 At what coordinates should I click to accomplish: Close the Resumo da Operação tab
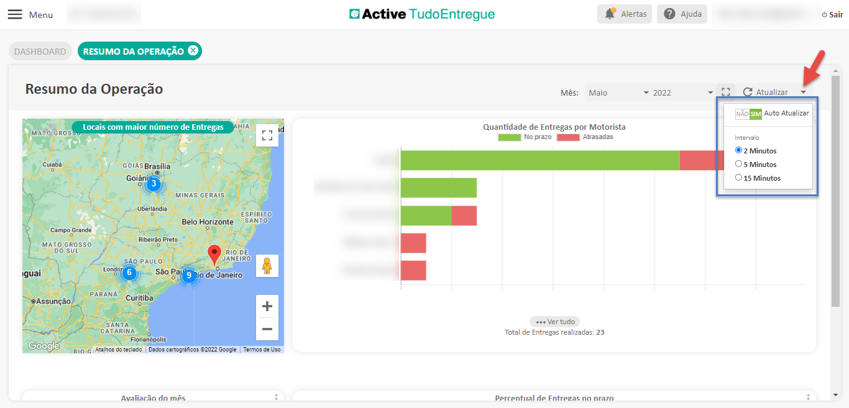(193, 51)
